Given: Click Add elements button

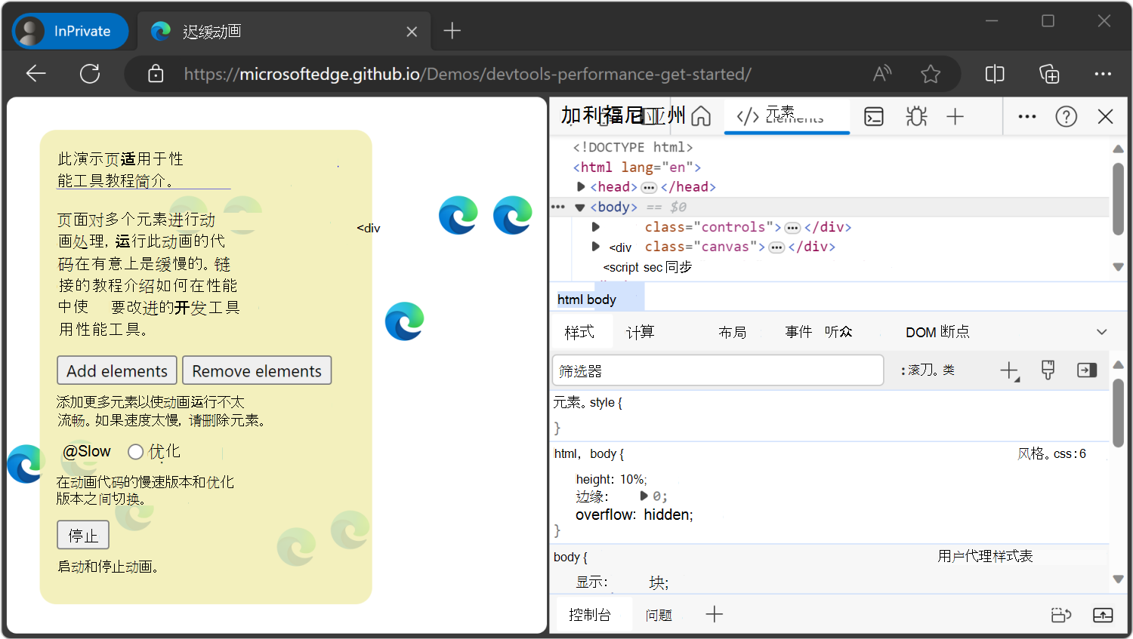Looking at the screenshot, I should (117, 370).
